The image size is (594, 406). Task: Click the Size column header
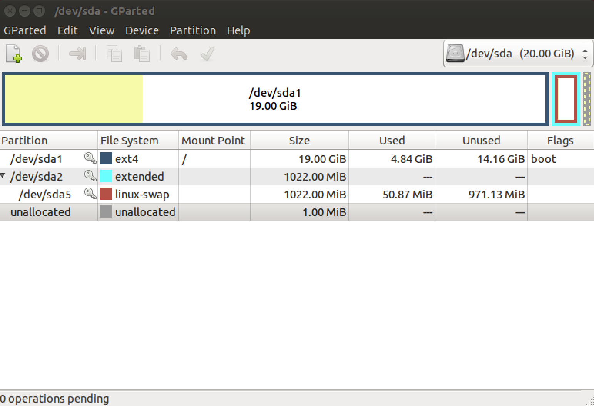[x=299, y=141]
